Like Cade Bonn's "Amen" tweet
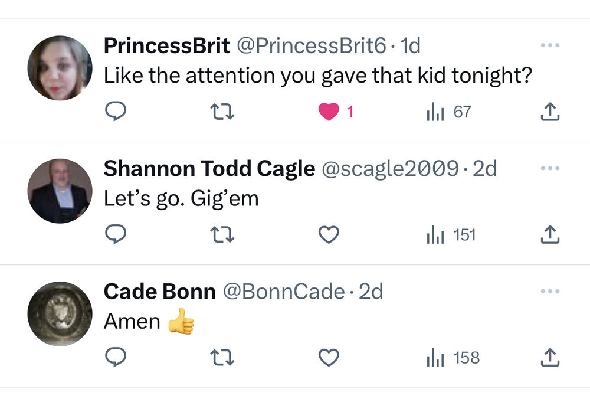590x399 pixels. (x=329, y=358)
